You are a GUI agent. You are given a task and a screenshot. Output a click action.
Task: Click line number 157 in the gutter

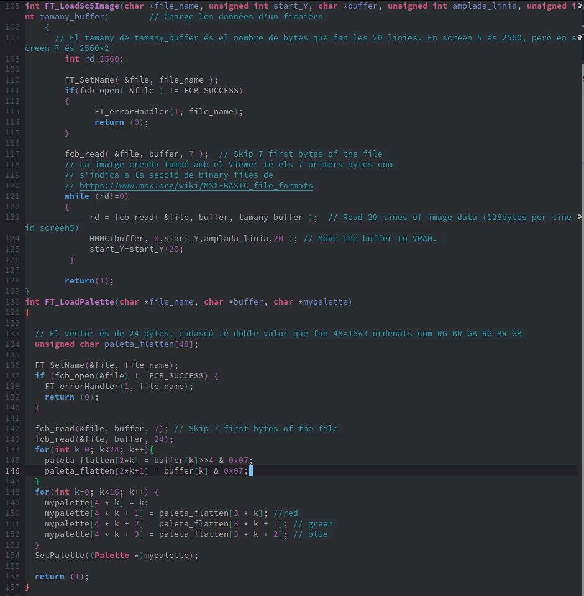pyautogui.click(x=12, y=587)
